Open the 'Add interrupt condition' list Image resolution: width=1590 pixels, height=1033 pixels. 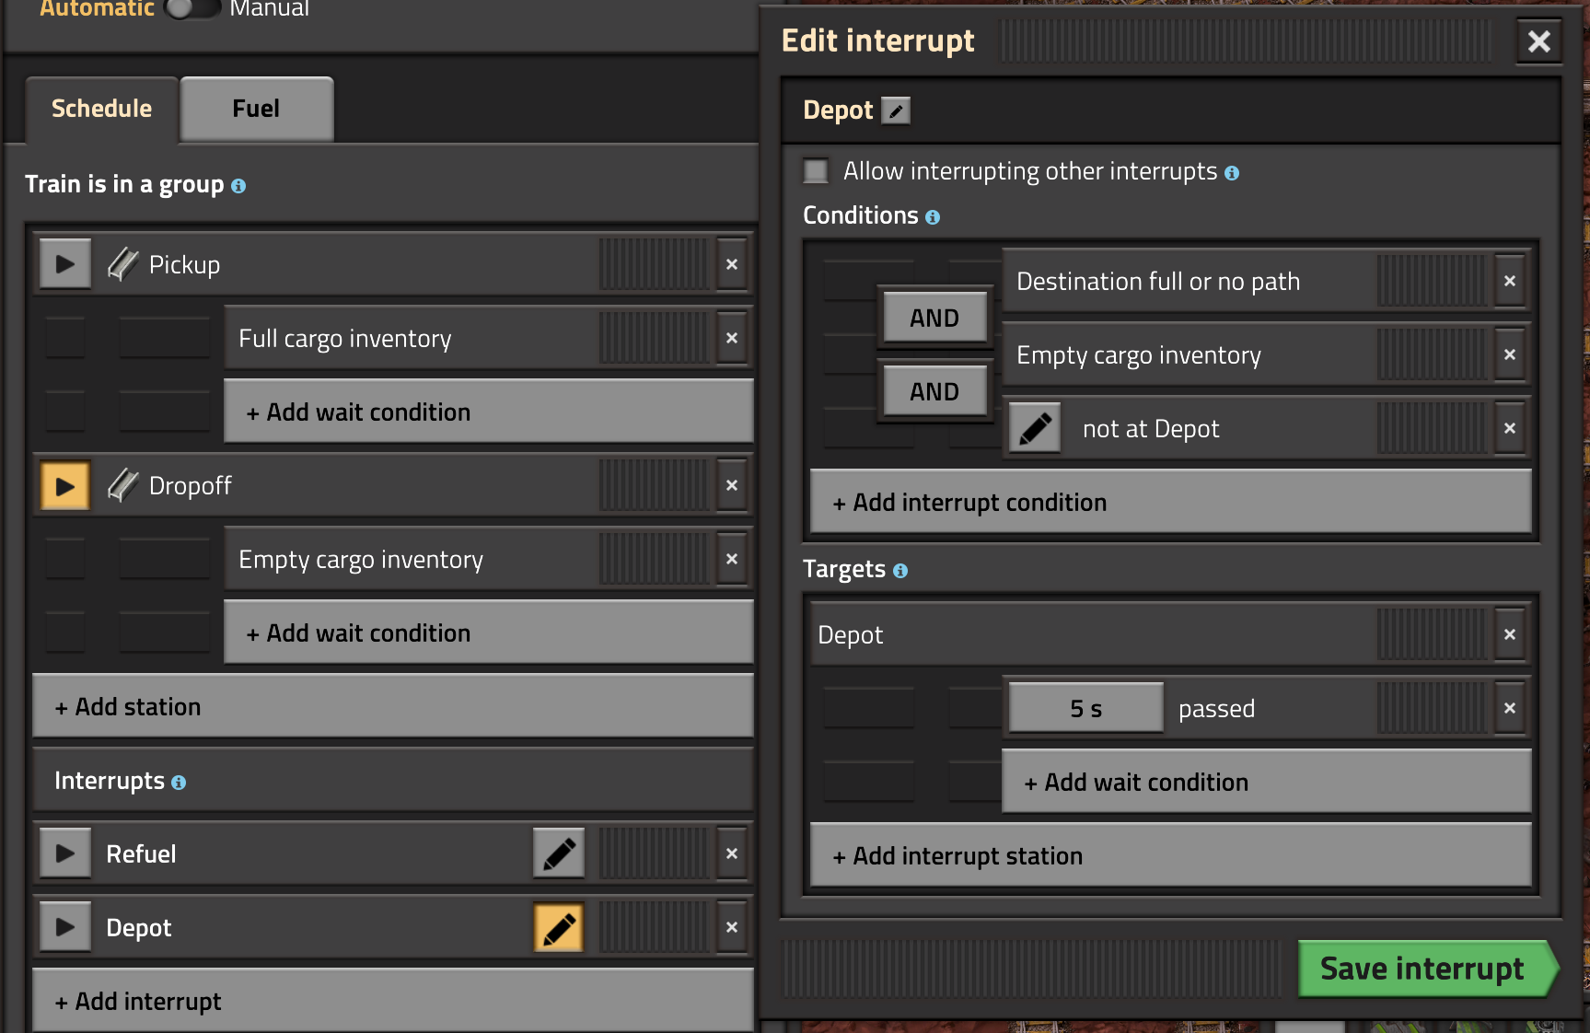tap(1169, 503)
